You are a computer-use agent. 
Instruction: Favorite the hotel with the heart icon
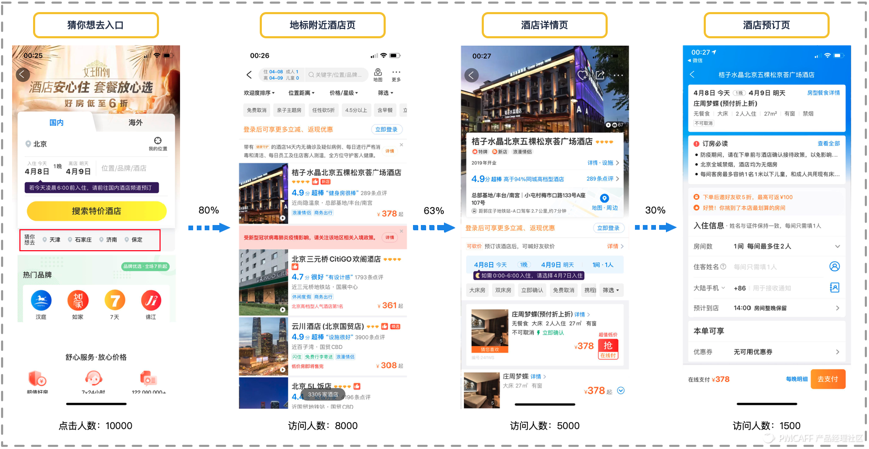click(582, 75)
